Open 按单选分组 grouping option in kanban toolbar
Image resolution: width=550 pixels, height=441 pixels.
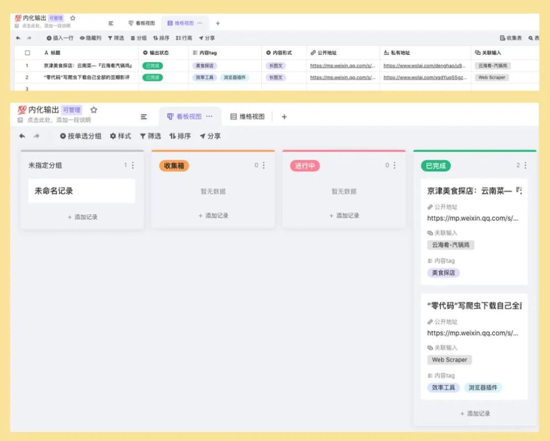point(80,136)
